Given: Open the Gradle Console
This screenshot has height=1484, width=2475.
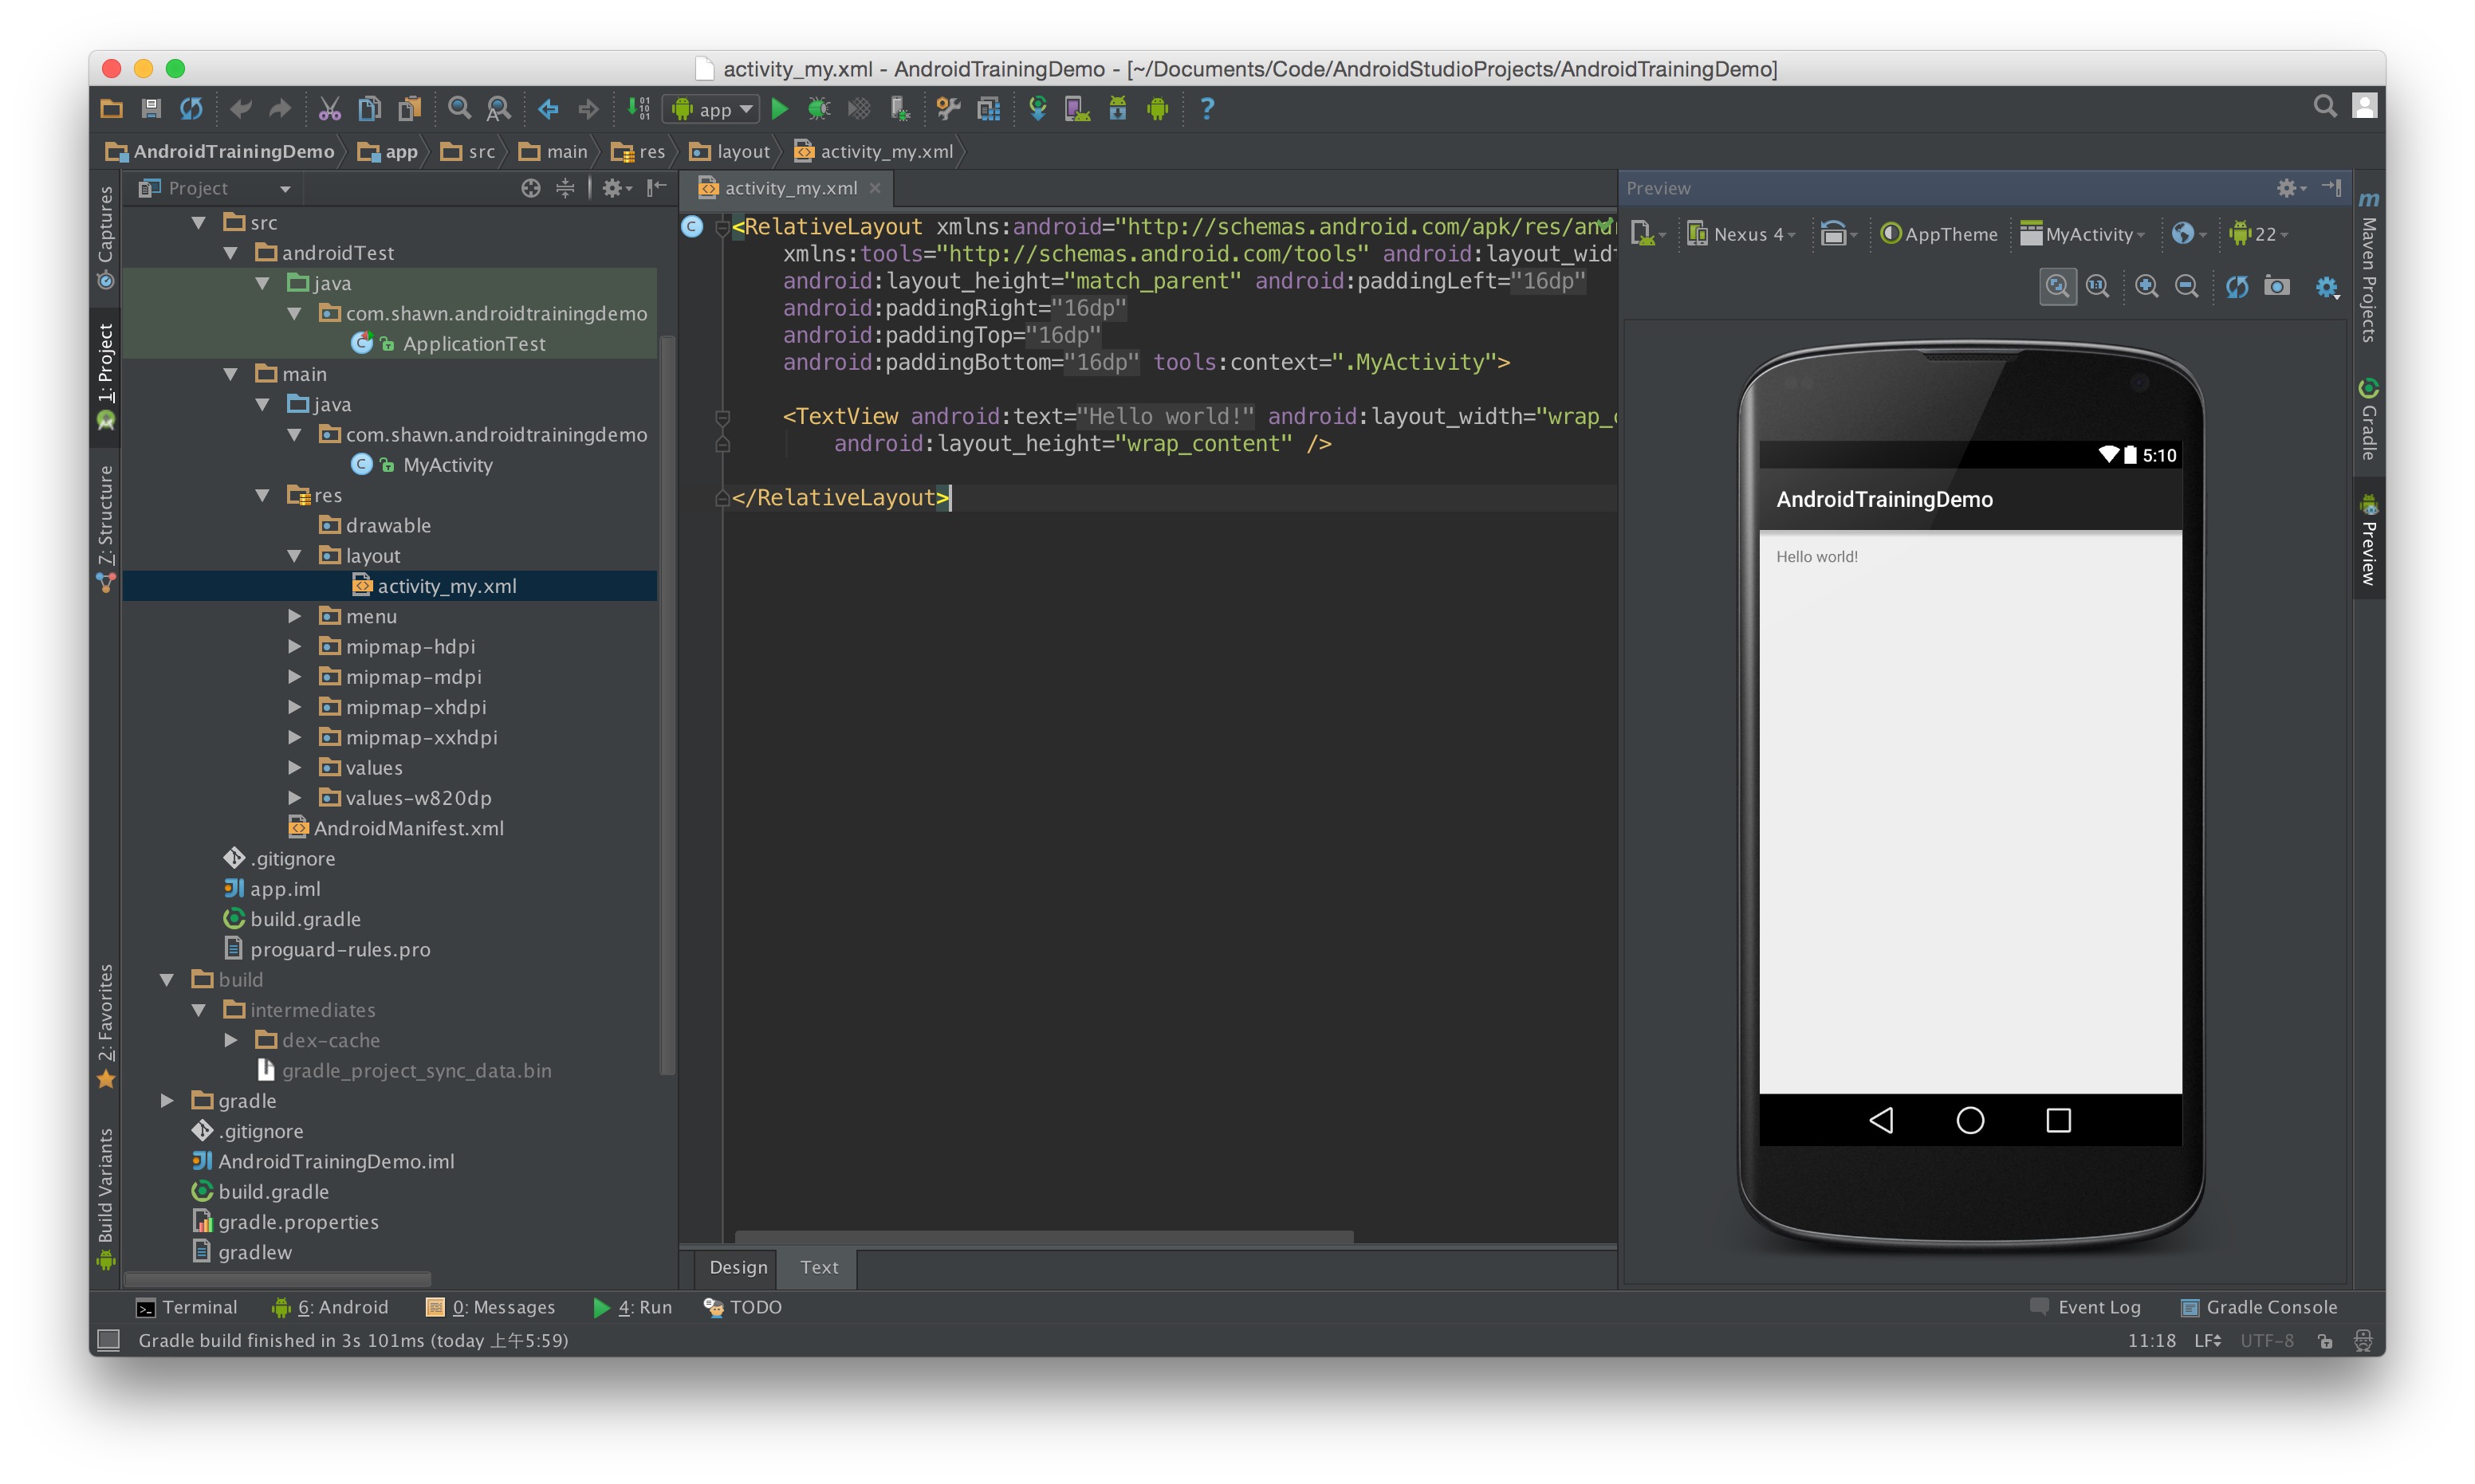Looking at the screenshot, I should (x=2259, y=1308).
